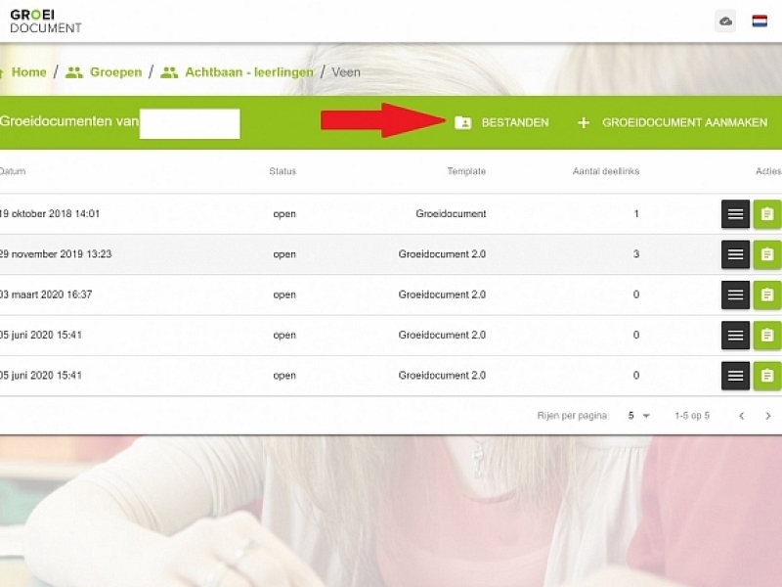Open Groepen breadcrumb link

[115, 72]
